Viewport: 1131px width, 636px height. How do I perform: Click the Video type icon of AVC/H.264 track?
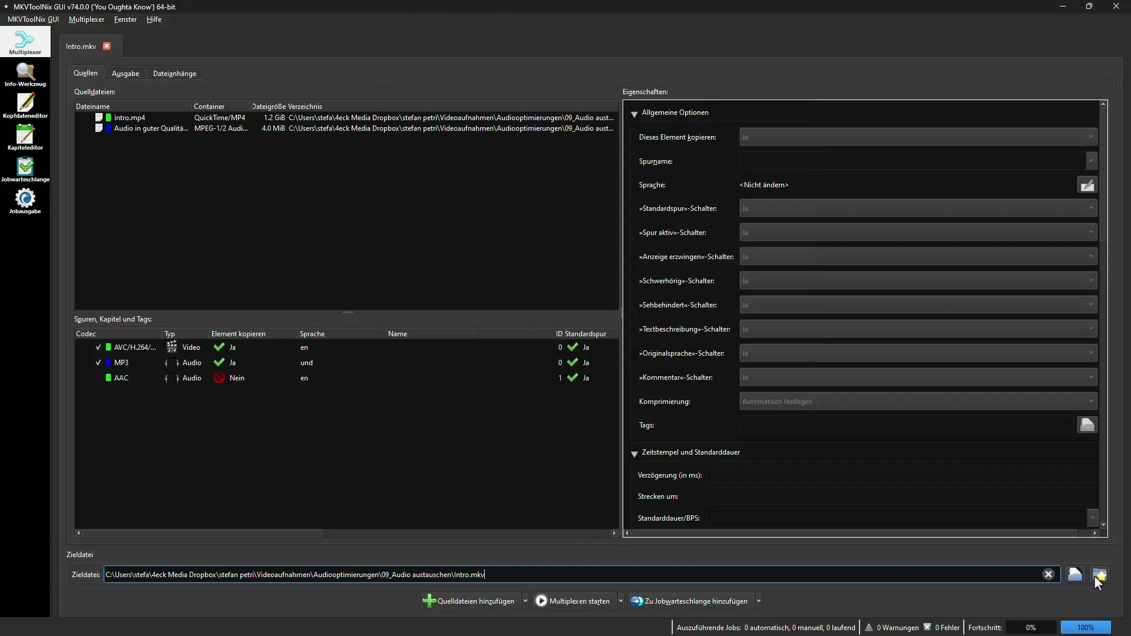point(171,347)
